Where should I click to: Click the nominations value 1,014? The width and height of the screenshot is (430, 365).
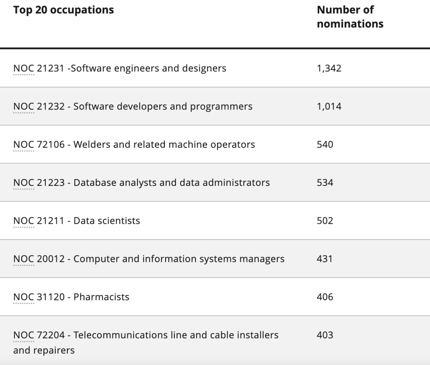pyautogui.click(x=329, y=107)
